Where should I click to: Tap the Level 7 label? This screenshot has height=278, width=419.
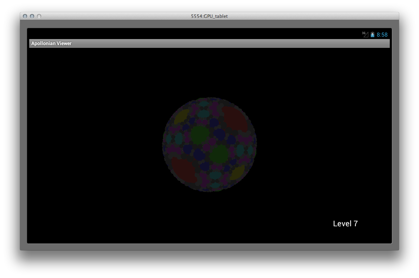(345, 223)
